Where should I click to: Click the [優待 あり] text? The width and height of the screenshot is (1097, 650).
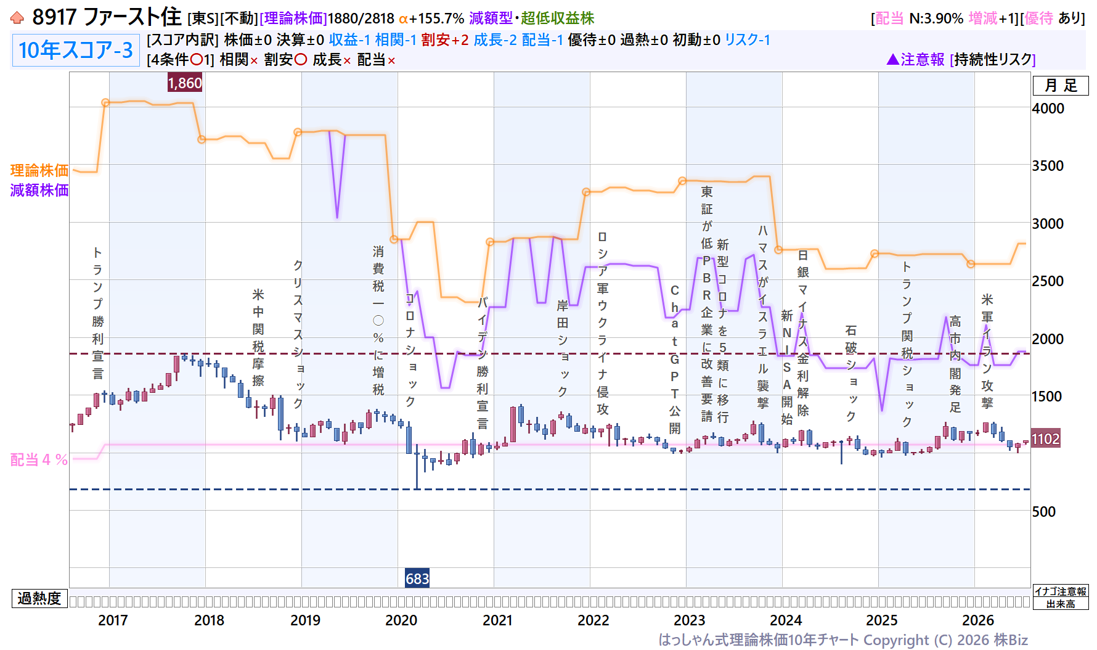pyautogui.click(x=1053, y=19)
